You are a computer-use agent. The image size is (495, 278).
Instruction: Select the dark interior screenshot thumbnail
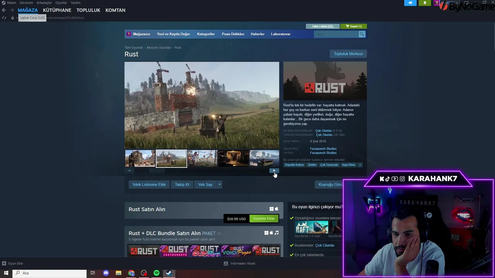pos(234,159)
